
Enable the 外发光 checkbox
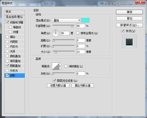[x=7, y=70]
